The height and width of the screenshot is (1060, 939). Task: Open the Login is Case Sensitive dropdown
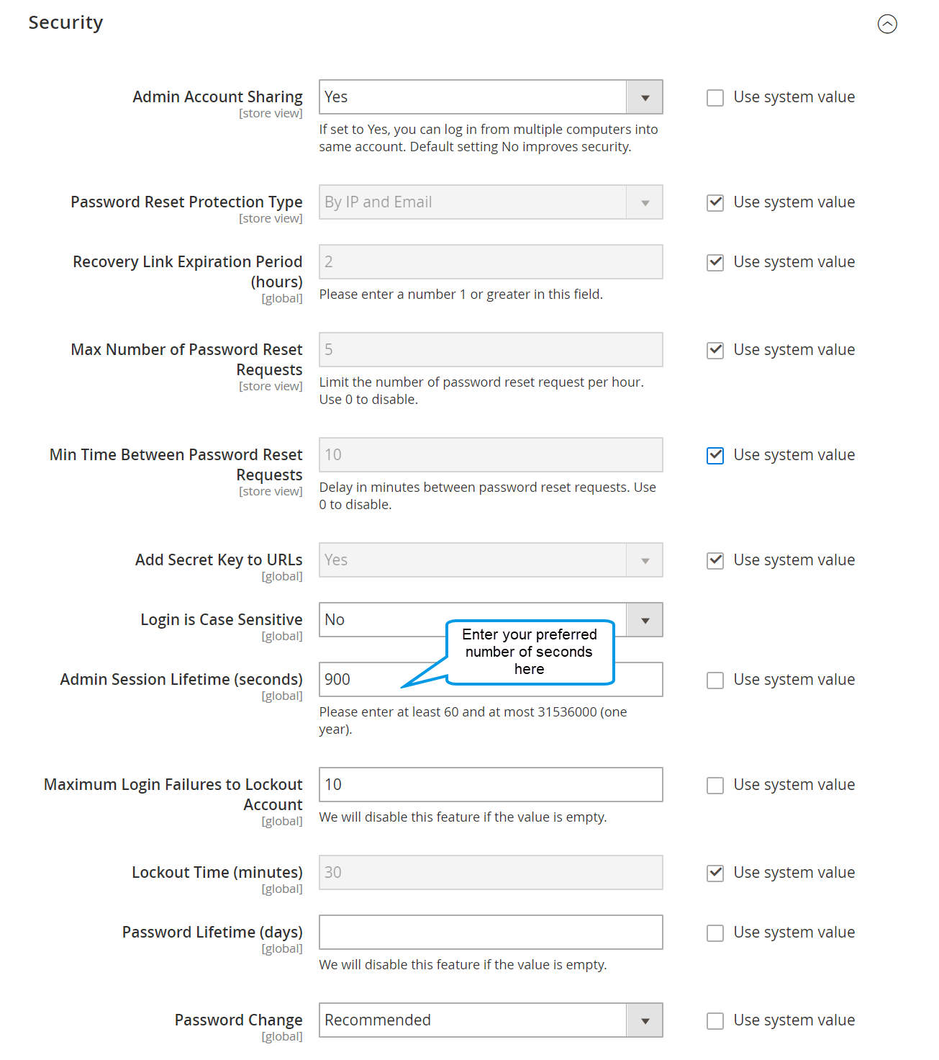click(491, 620)
